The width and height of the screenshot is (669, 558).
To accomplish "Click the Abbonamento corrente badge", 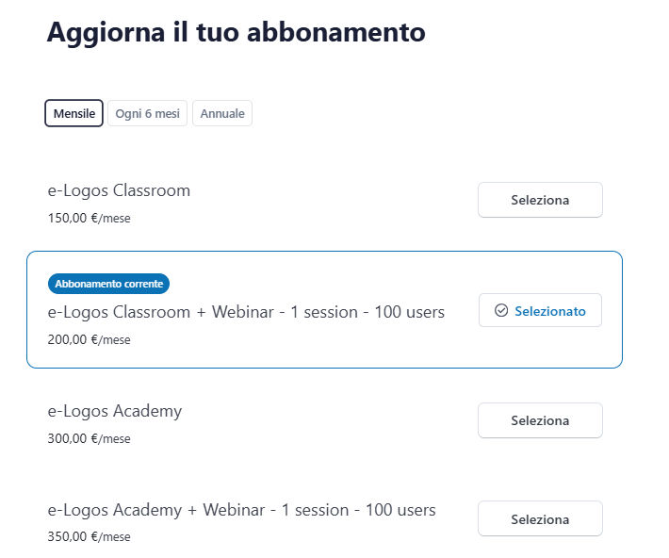I will [x=108, y=283].
